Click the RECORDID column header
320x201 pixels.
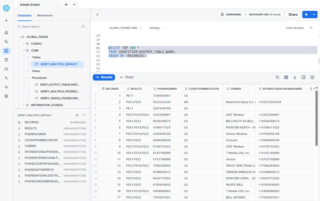(111, 89)
